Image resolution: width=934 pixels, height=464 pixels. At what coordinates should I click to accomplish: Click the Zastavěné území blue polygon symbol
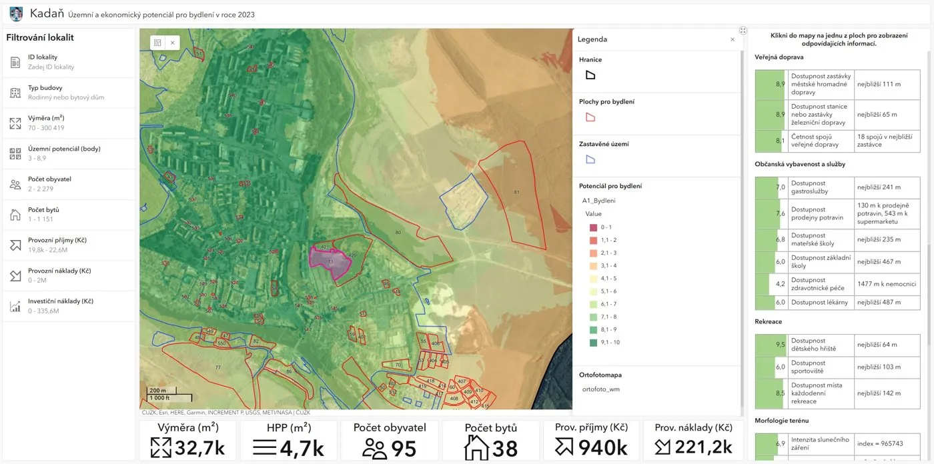coord(590,159)
